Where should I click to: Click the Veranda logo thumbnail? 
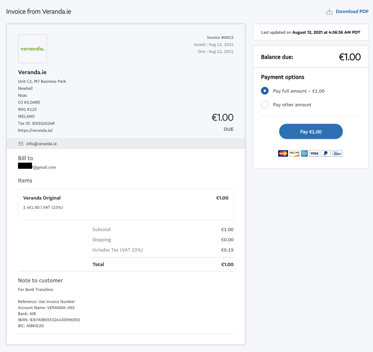coord(32,49)
